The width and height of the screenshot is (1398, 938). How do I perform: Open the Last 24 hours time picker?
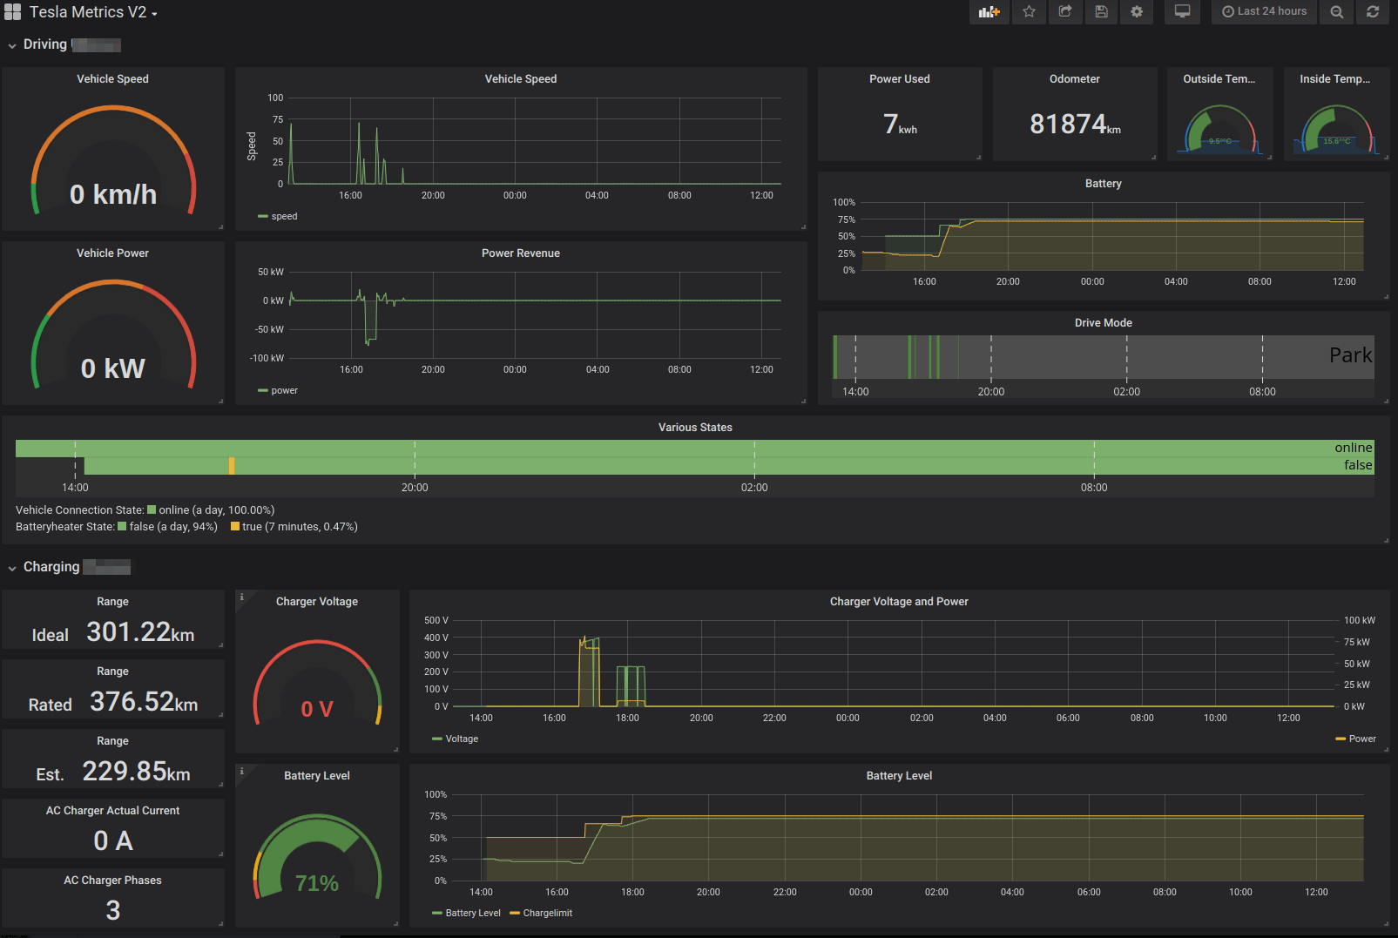tap(1264, 11)
